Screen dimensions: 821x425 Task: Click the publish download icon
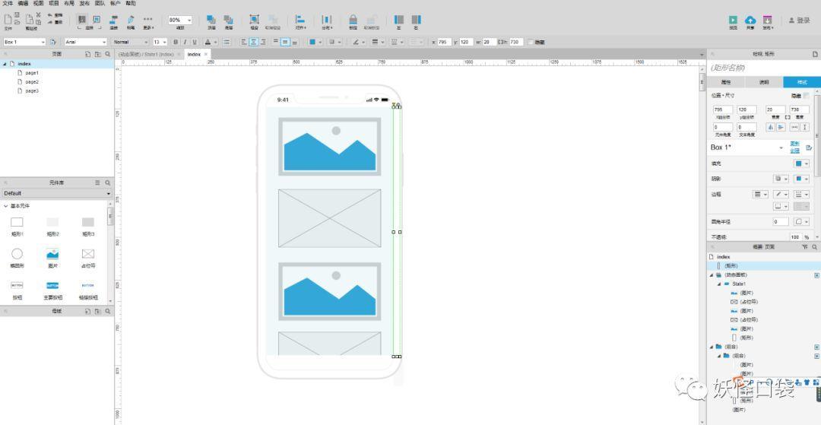(768, 21)
